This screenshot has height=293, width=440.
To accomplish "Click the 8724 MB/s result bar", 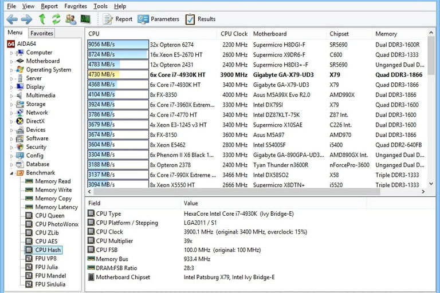I will [x=118, y=55].
